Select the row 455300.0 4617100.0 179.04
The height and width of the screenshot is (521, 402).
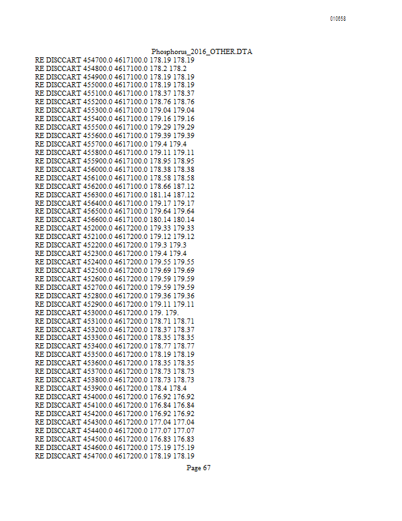click(x=115, y=110)
